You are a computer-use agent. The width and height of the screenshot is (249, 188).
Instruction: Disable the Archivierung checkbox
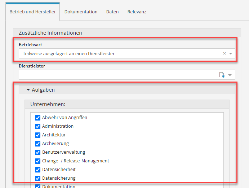point(37,144)
